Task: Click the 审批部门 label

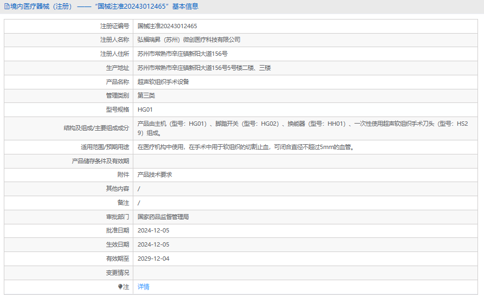Action: pos(117,217)
